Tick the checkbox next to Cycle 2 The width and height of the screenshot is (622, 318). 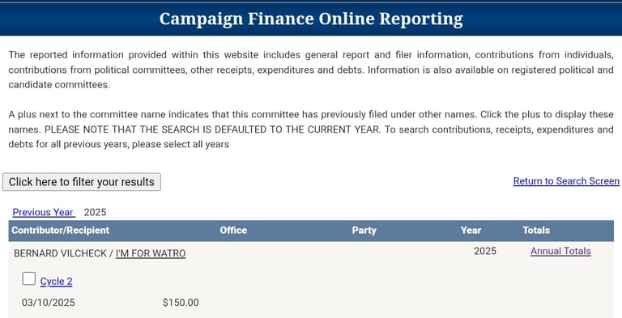coord(28,278)
